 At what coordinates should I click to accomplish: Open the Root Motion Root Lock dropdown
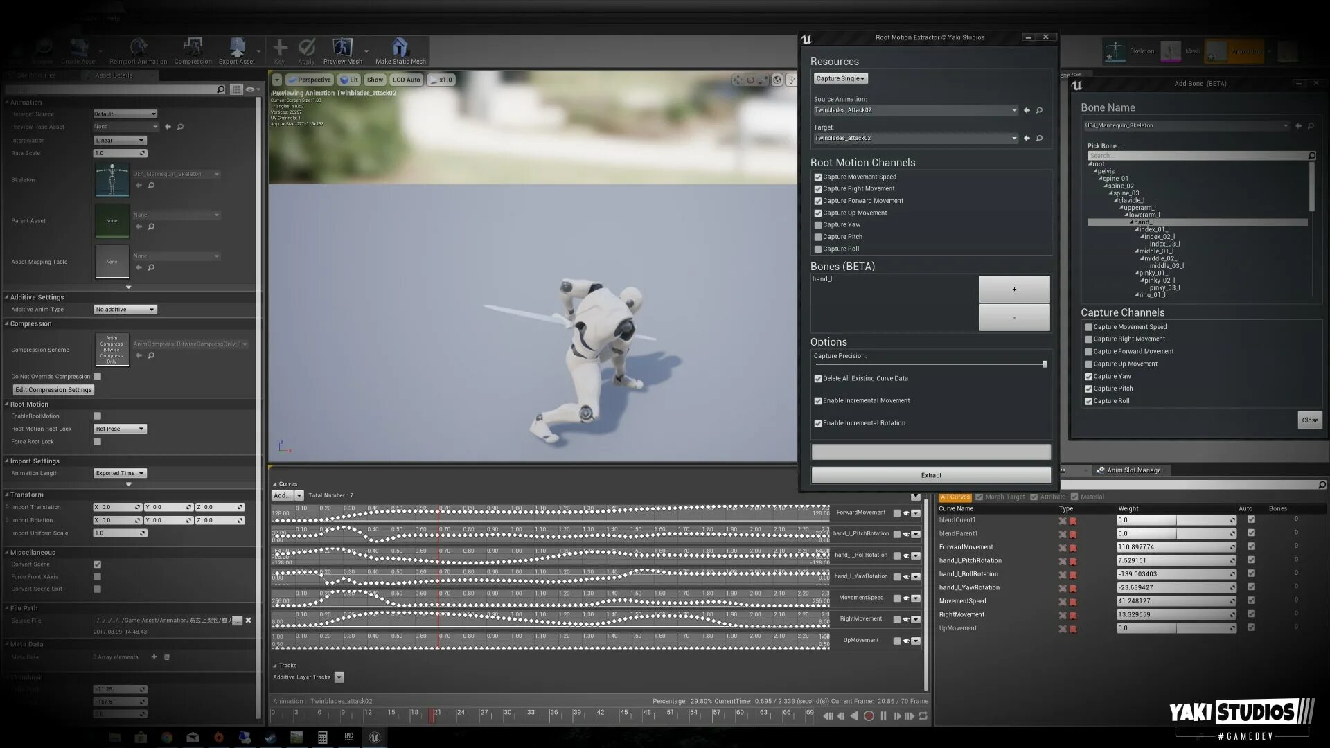(119, 429)
